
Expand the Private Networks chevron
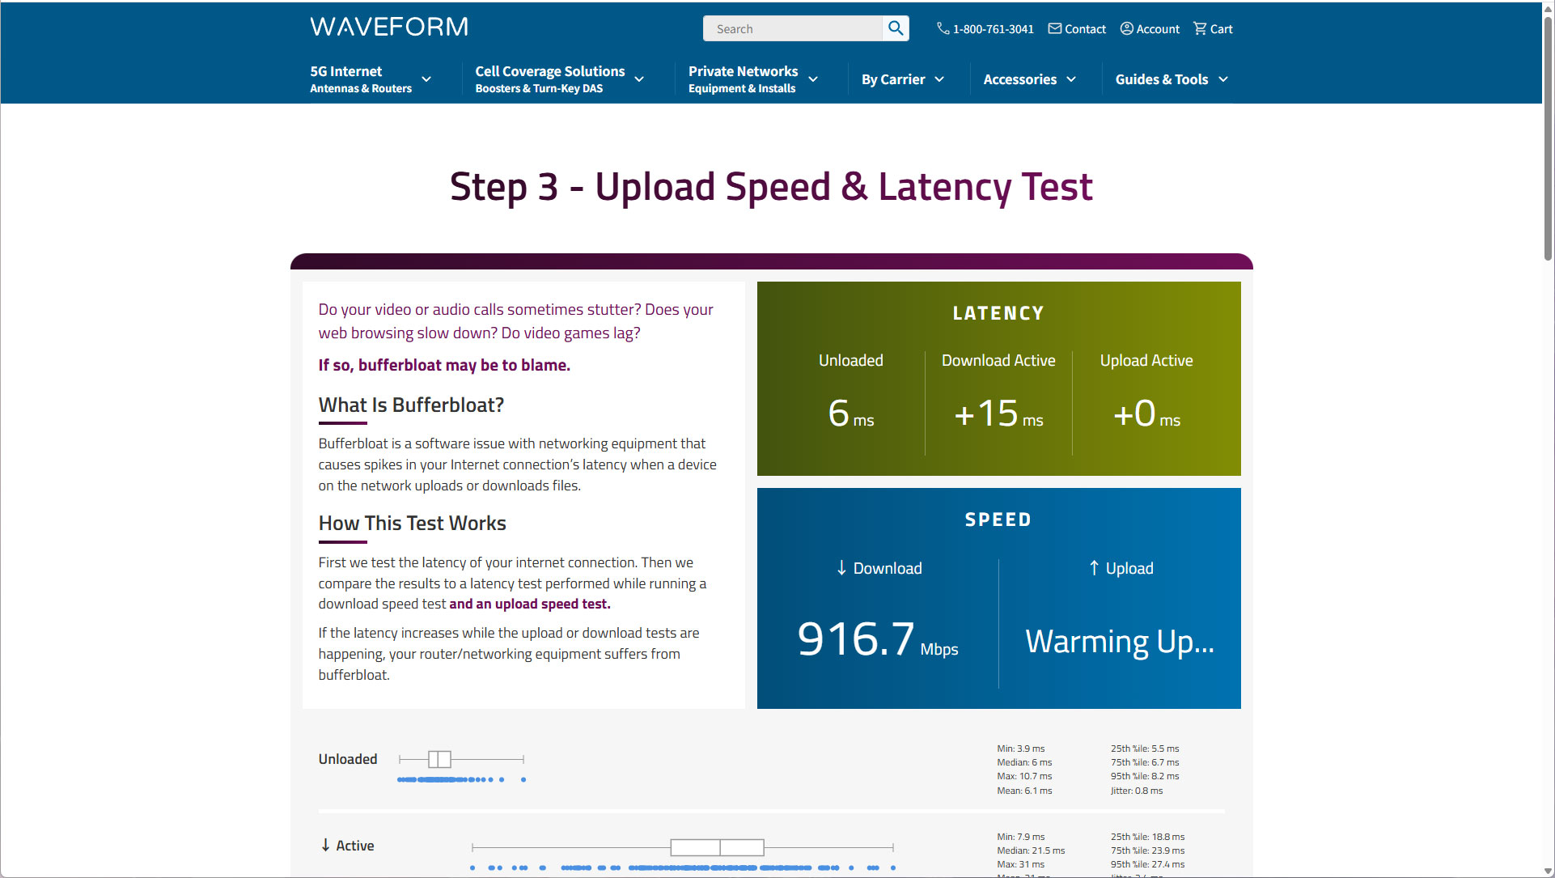pyautogui.click(x=813, y=79)
